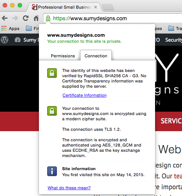
Task: Click the green lock beside encryption details
Action: point(52,111)
